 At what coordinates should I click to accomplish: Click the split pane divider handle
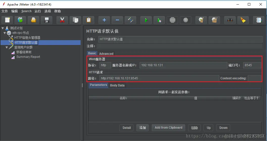click(x=82, y=85)
